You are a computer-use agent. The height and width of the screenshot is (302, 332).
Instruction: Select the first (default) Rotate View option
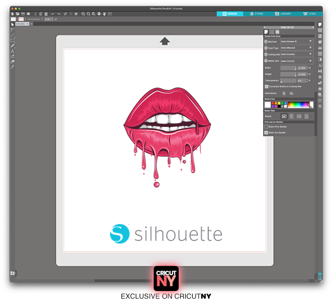coord(284,116)
